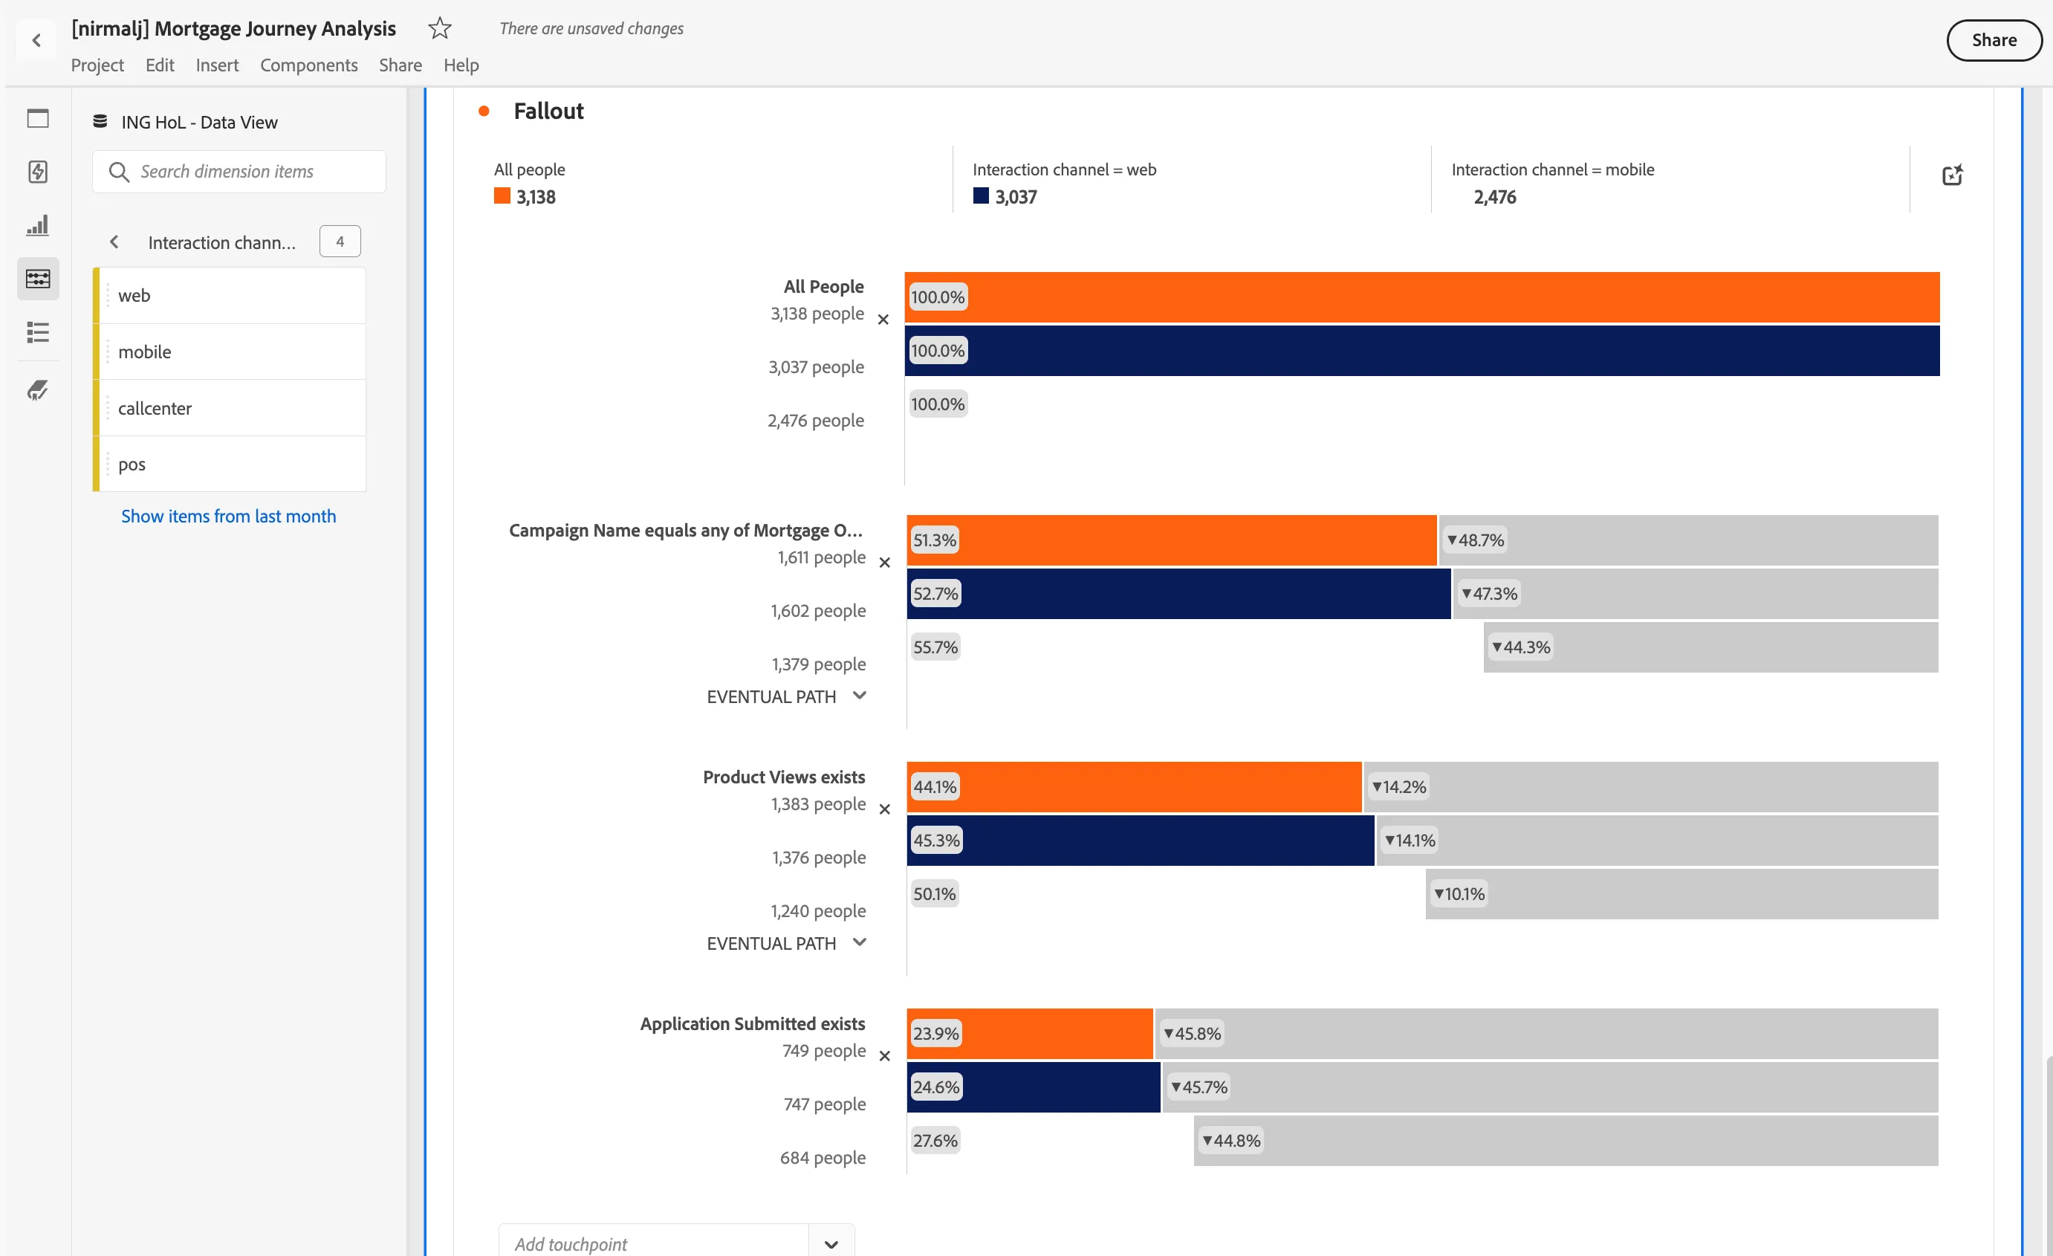The image size is (2053, 1256).
Task: Click the orange Fallout visualization dot
Action: tap(483, 111)
